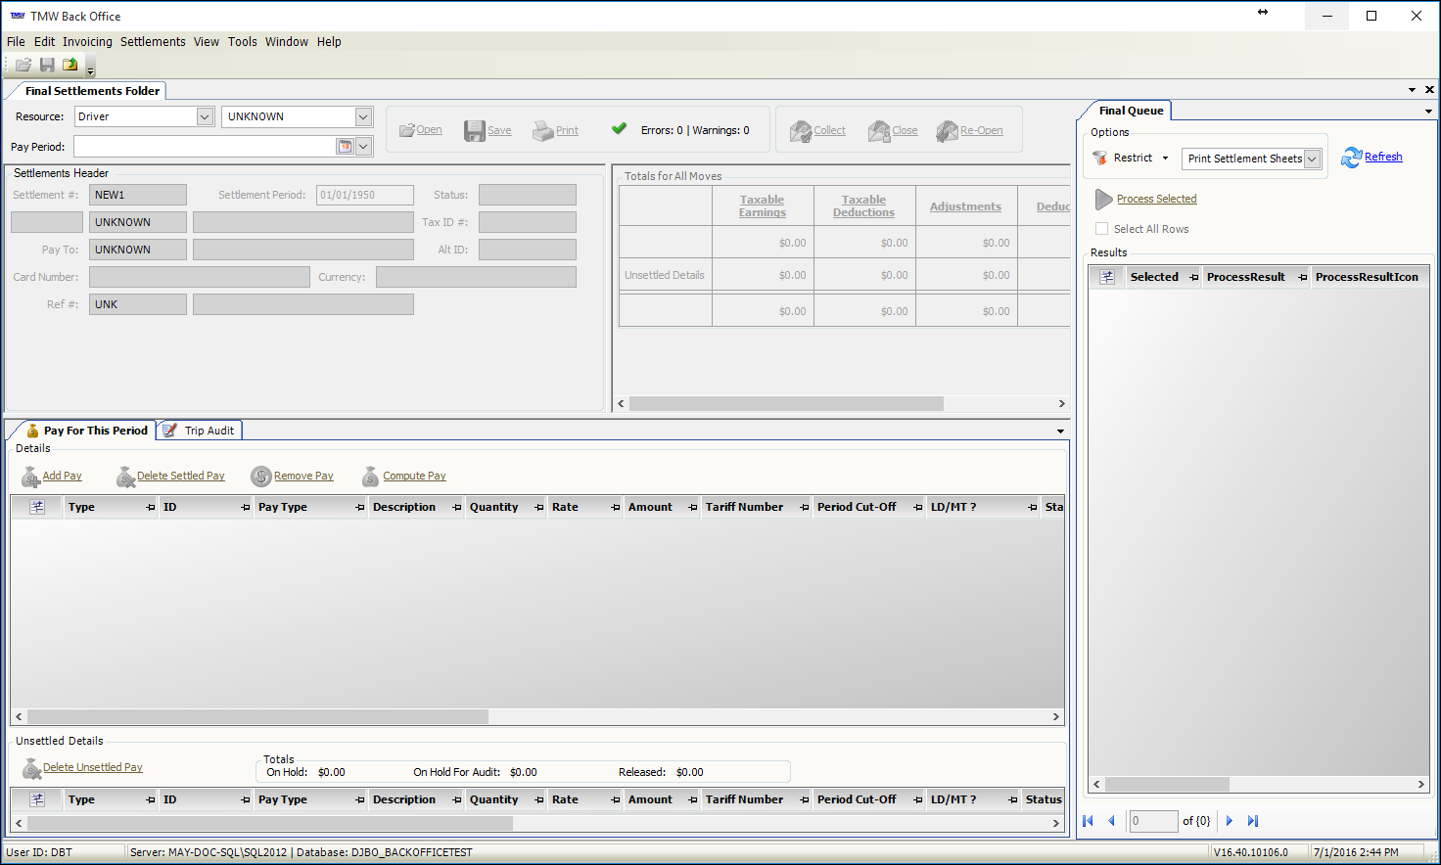Click the Refresh icon in Final Queue

(x=1351, y=158)
